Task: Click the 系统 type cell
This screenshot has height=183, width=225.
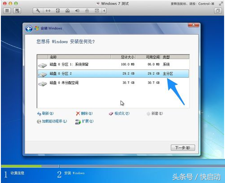Action: coord(166,64)
